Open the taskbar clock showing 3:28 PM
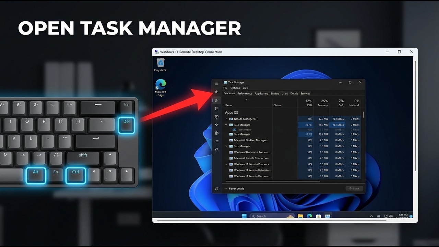 pyautogui.click(x=403, y=216)
